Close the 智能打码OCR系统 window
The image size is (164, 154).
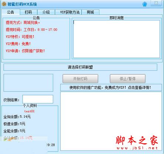(x=156, y=3)
